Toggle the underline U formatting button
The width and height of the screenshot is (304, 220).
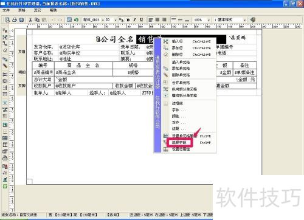click(141, 20)
